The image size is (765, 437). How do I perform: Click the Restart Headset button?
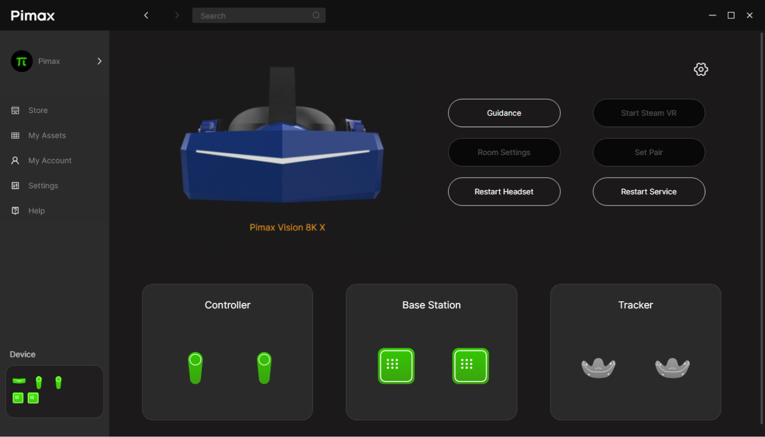[x=504, y=192]
